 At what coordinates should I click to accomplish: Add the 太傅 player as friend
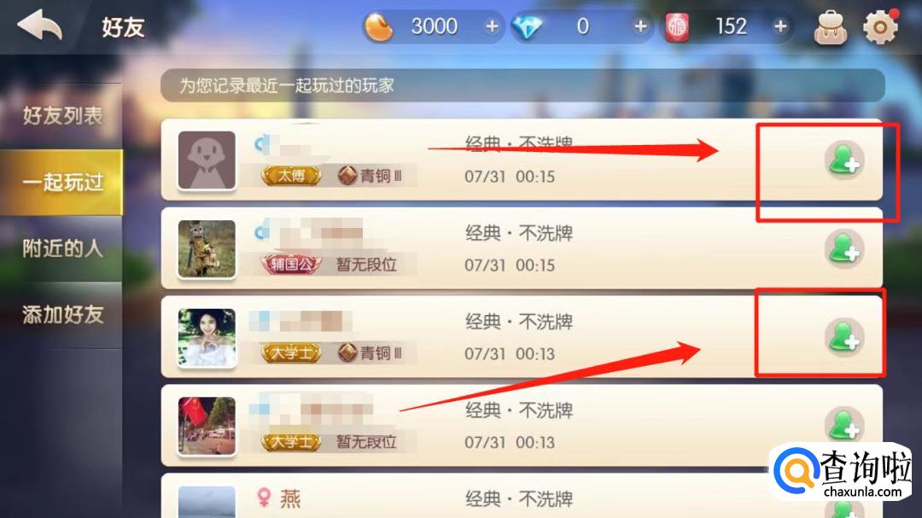click(x=844, y=160)
